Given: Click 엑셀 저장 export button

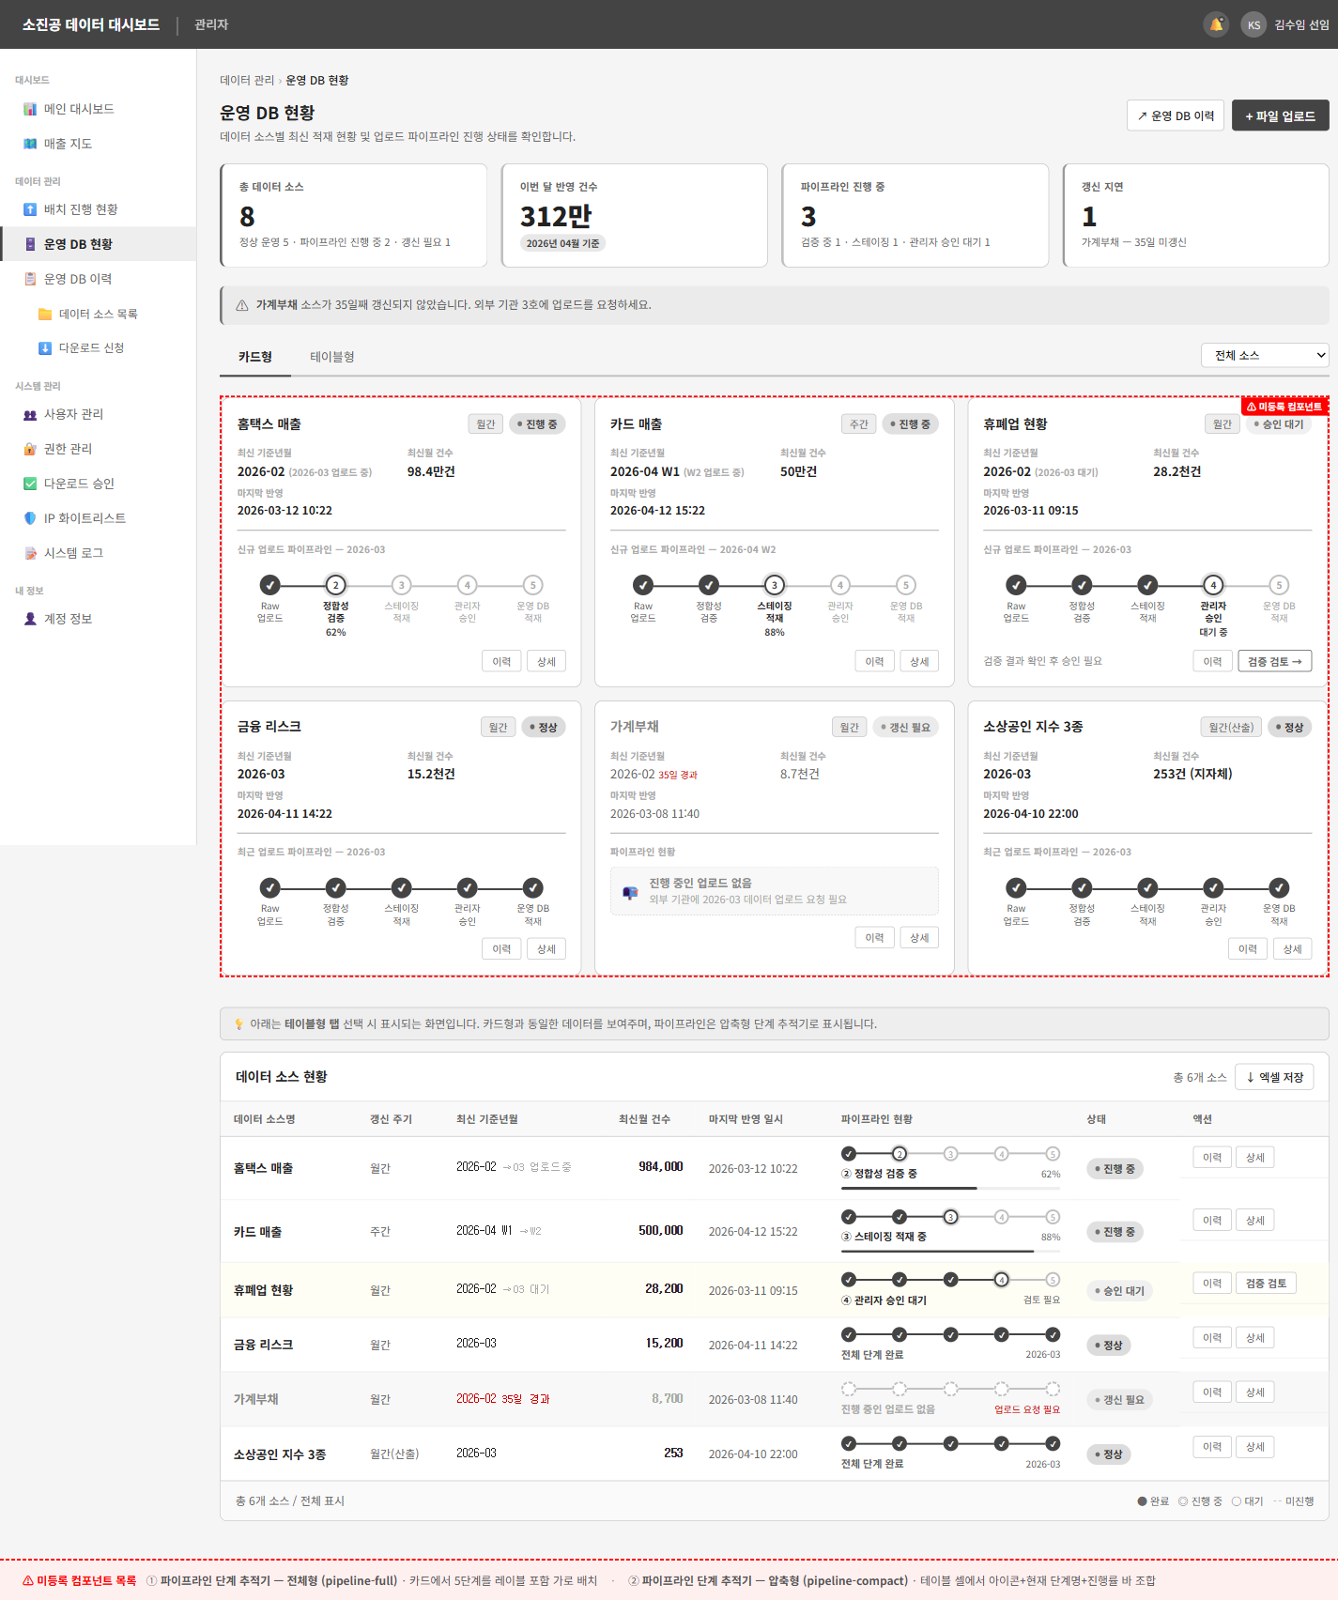Looking at the screenshot, I should tap(1274, 1077).
